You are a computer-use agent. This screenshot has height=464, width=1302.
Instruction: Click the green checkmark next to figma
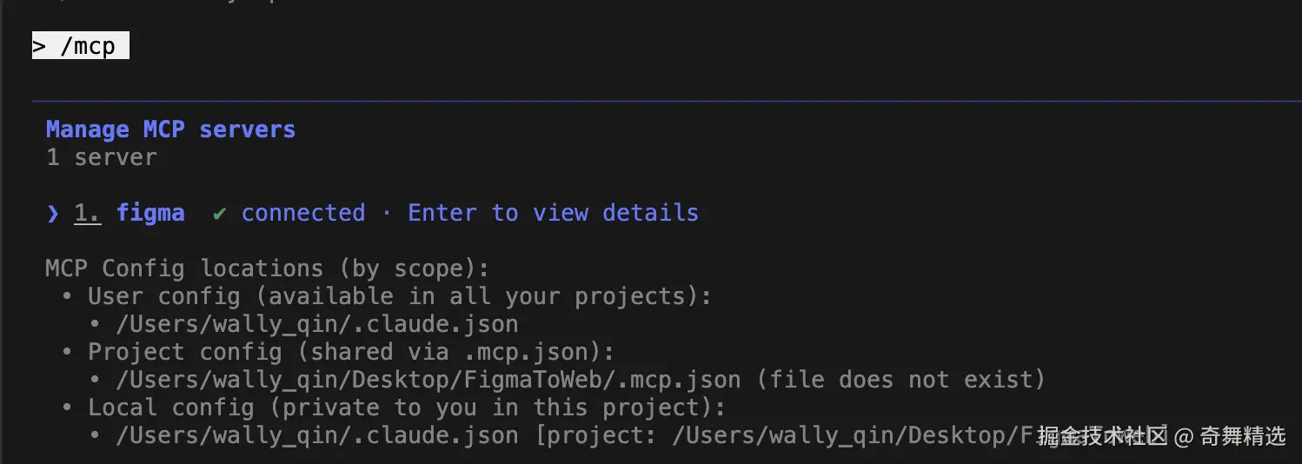point(220,214)
